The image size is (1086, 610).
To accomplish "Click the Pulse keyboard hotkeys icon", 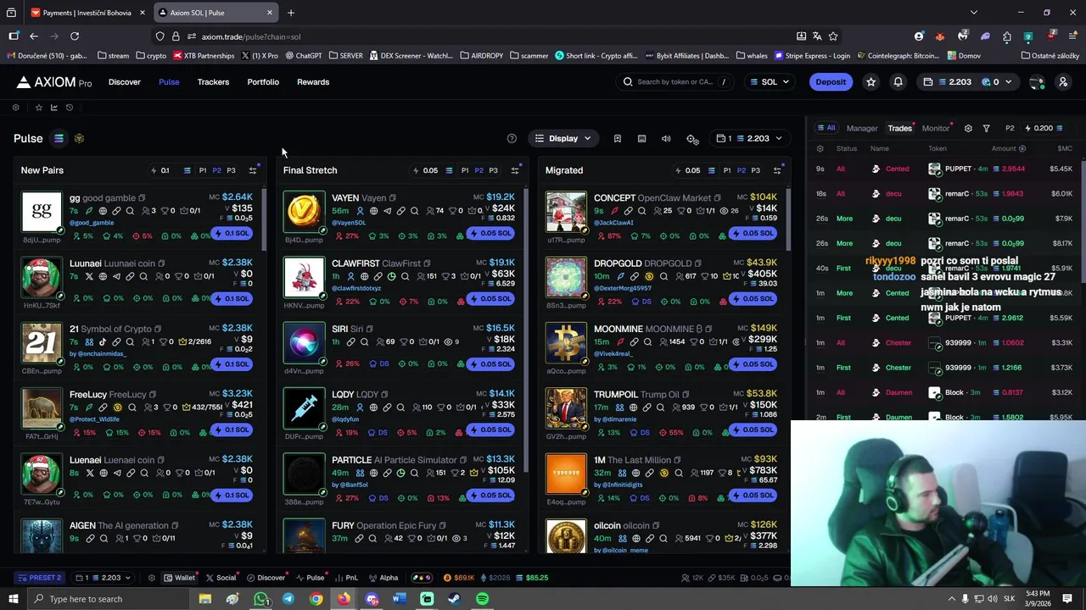I will pos(641,139).
